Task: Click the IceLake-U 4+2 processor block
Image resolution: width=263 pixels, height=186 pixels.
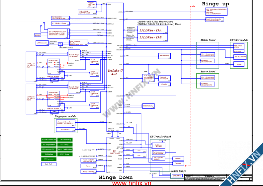Action: (x=114, y=73)
